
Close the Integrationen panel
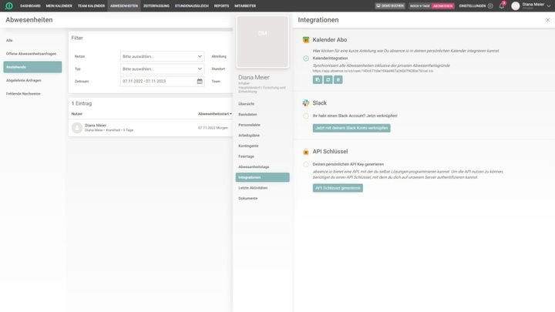pos(547,20)
